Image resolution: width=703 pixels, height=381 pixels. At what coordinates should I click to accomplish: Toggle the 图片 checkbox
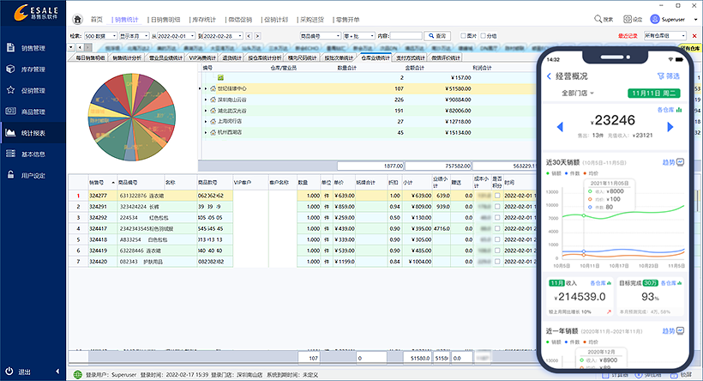coord(464,36)
